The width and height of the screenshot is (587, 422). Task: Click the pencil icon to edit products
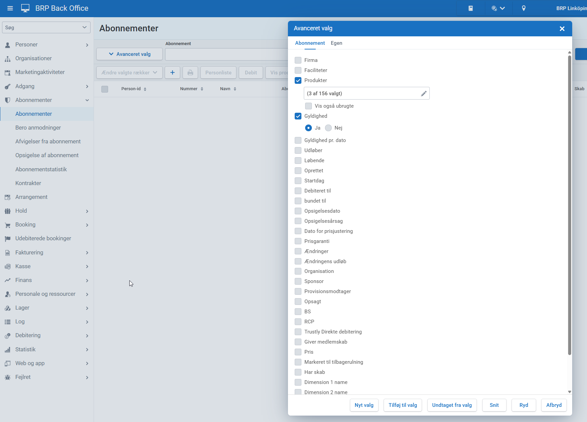(423, 94)
